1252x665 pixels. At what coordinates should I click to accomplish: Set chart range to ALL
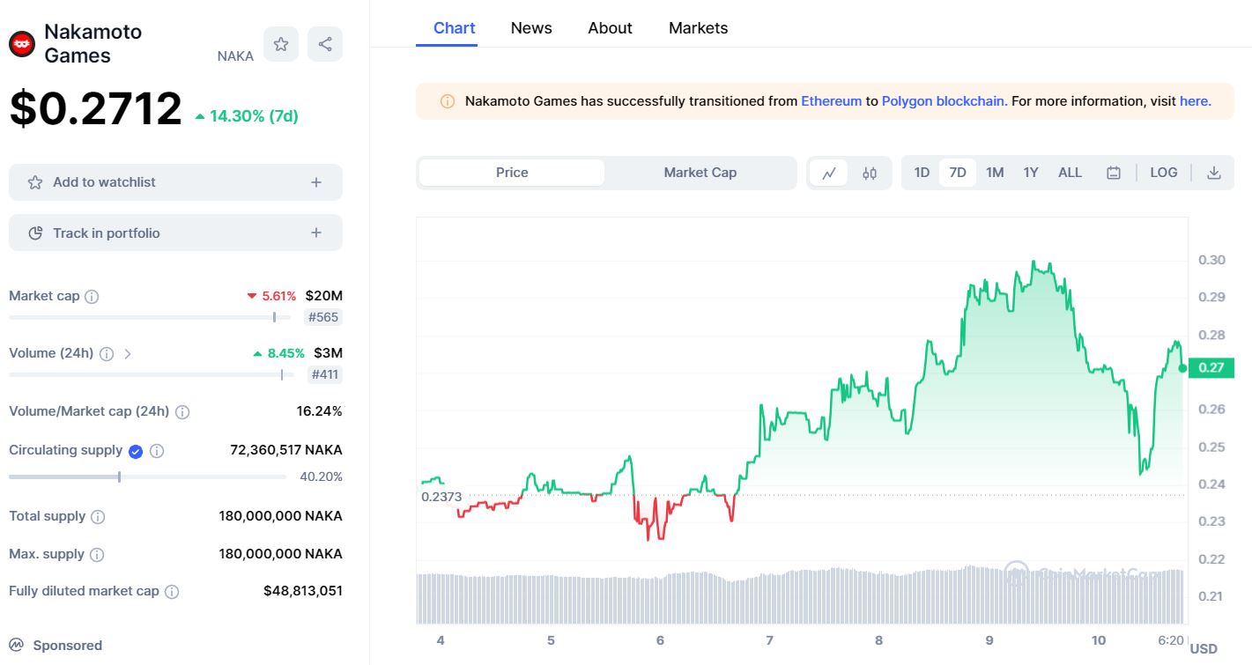click(1070, 173)
